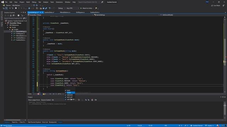The width and height of the screenshot is (227, 127).
Task: Open the File menu
Action: [x=6, y=2]
